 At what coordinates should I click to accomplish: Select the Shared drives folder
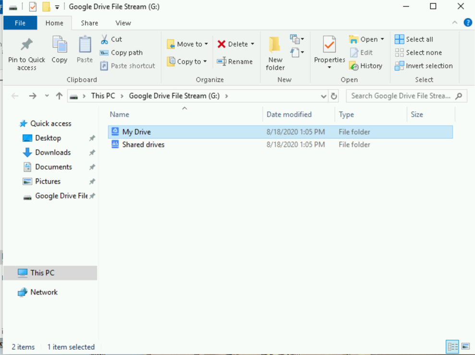280,145
